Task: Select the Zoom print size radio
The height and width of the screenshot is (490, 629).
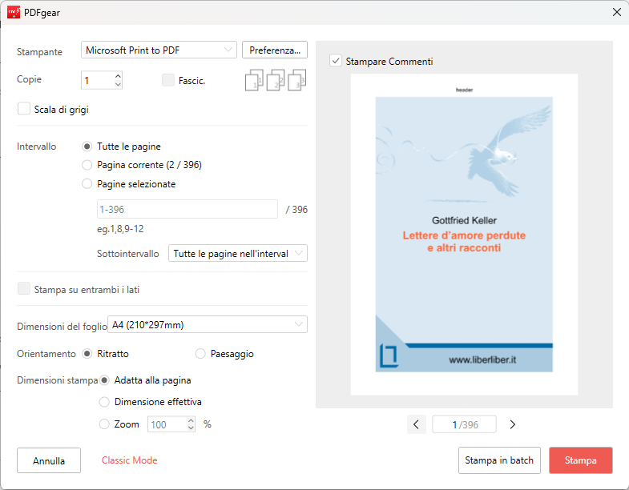Action: (104, 424)
